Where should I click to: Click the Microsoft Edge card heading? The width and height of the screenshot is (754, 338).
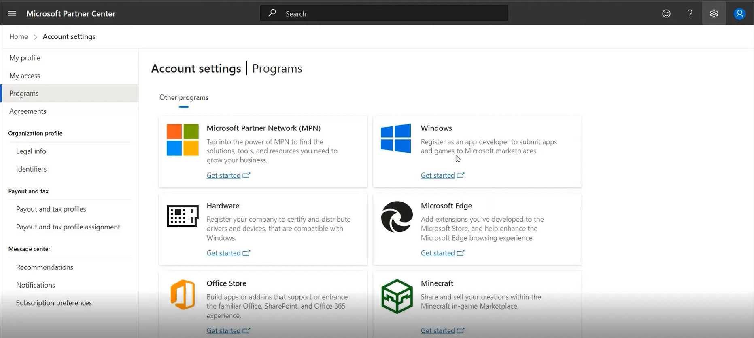click(x=446, y=206)
